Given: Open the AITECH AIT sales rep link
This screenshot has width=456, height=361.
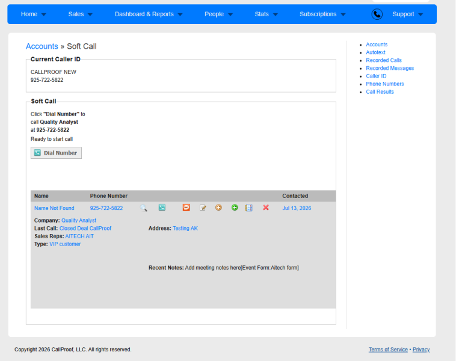Looking at the screenshot, I should click(79, 236).
